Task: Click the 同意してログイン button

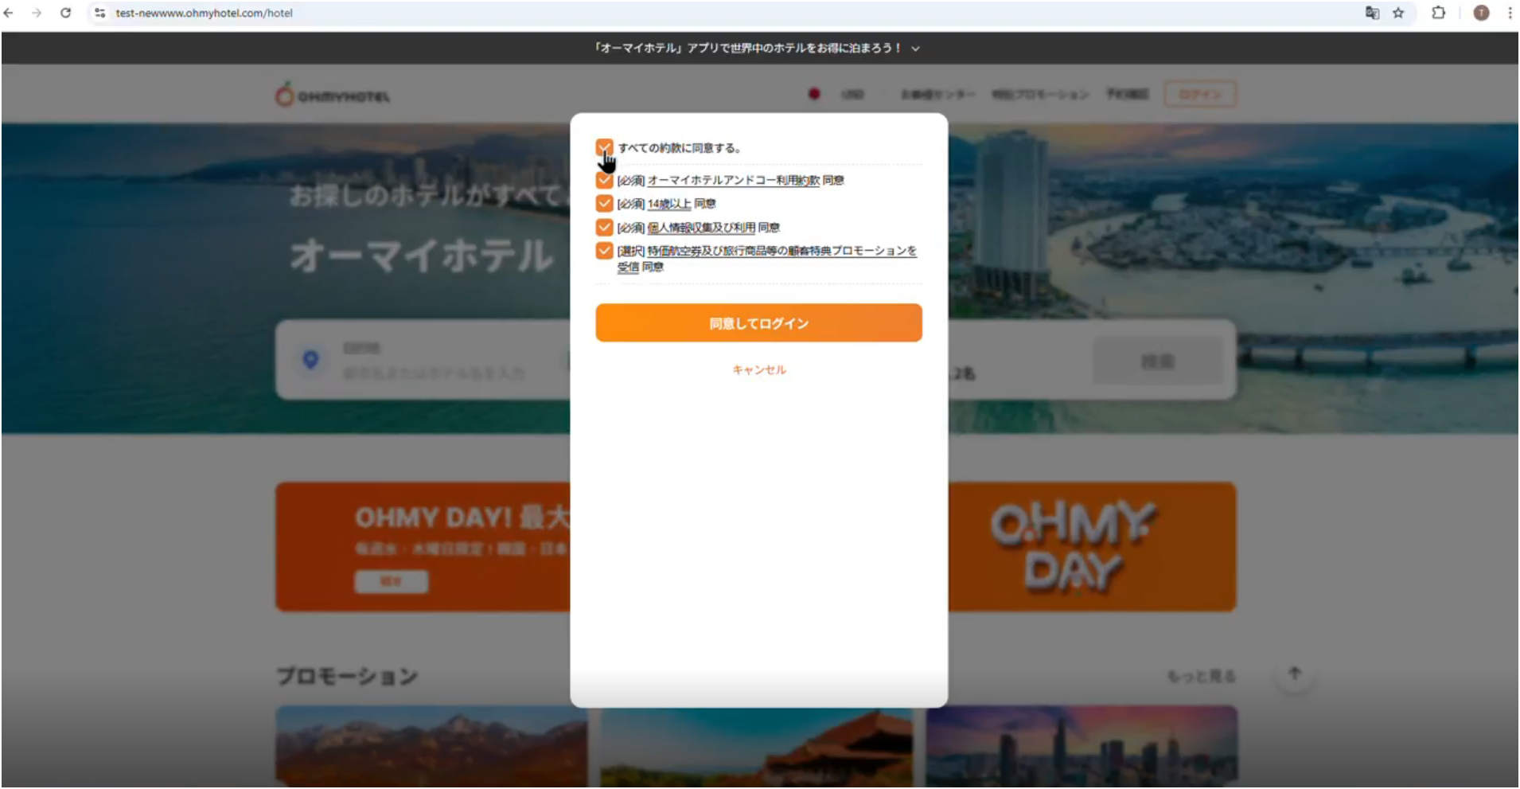Action: (x=758, y=322)
